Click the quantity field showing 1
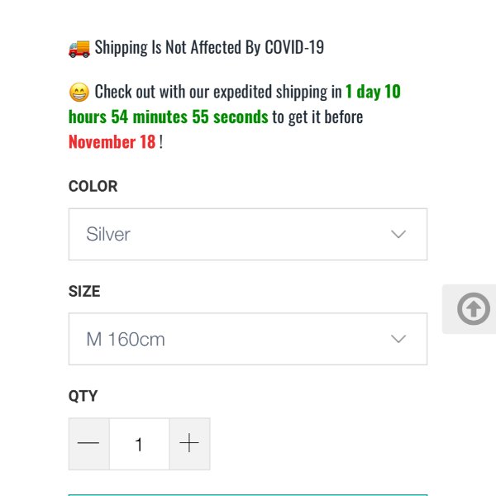Screen dimensions: 496x496 click(139, 443)
